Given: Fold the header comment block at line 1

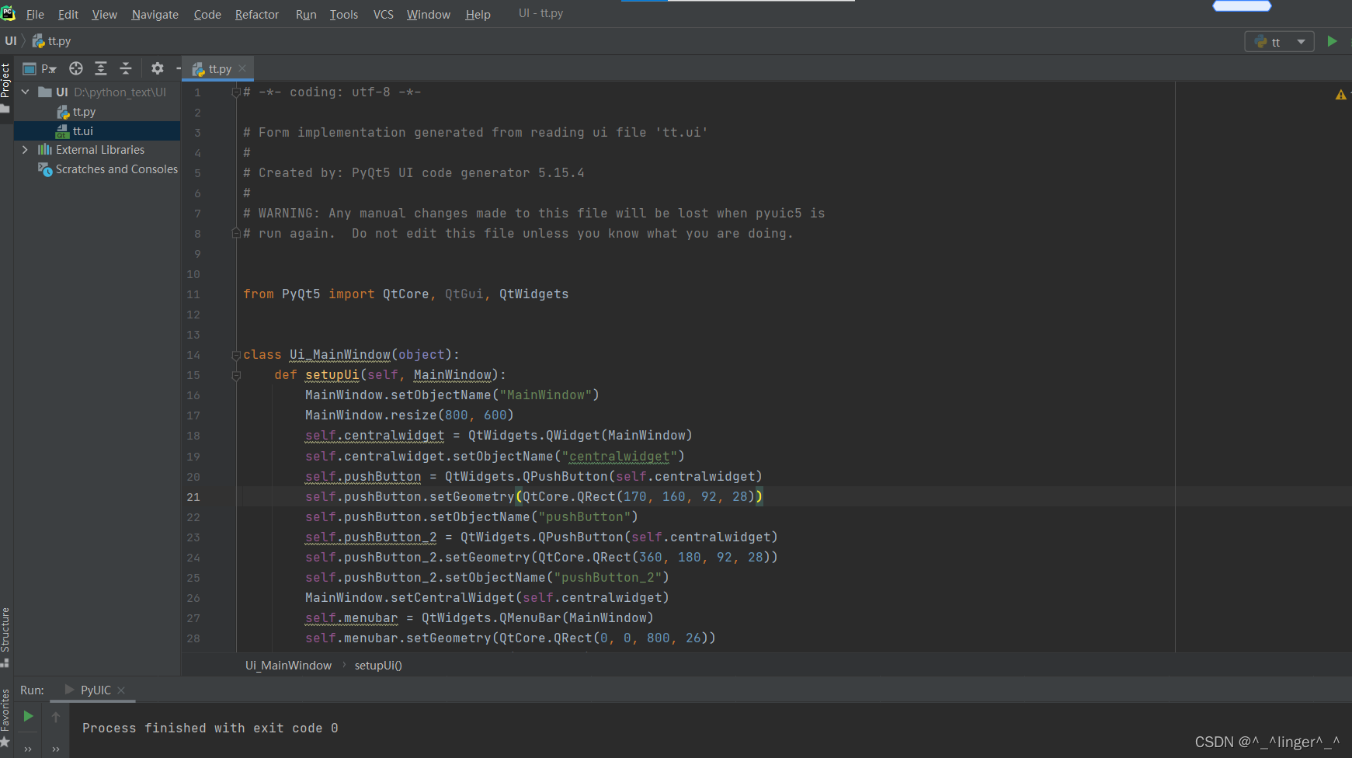Looking at the screenshot, I should click(x=236, y=92).
